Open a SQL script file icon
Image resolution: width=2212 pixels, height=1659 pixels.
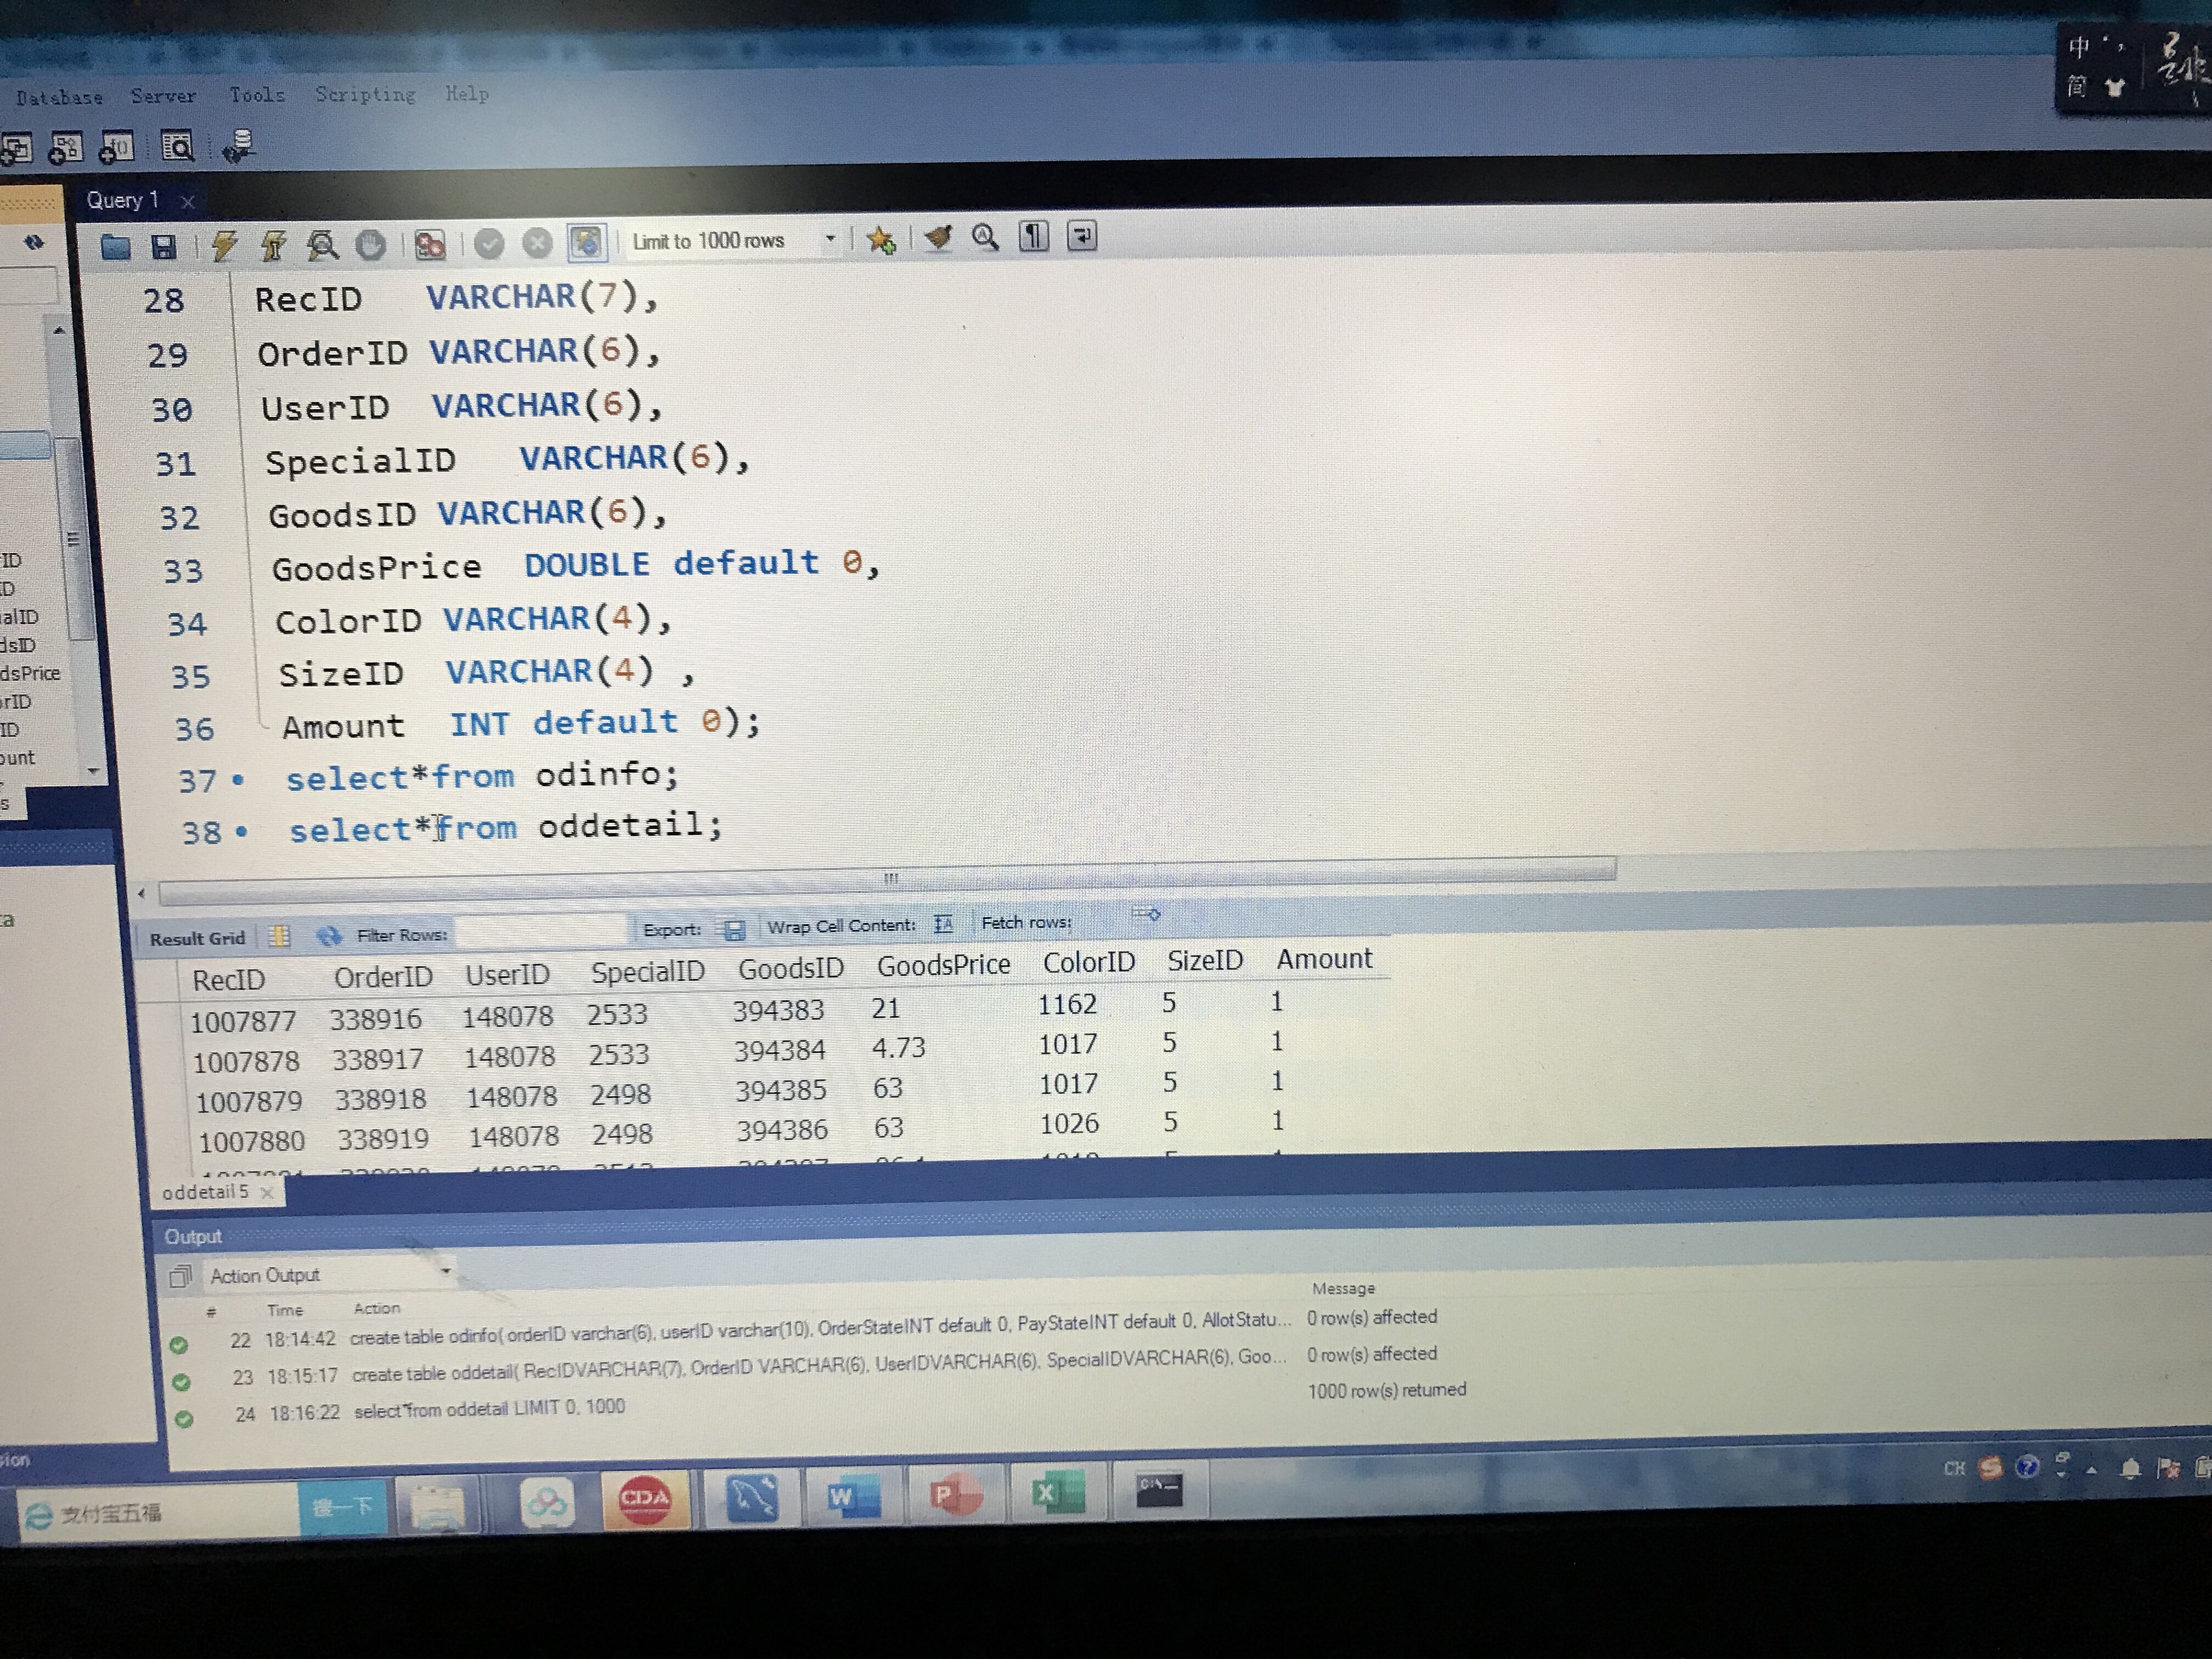pos(116,246)
